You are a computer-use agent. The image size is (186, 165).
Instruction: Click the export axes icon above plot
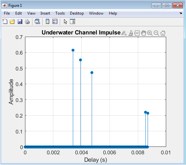click(x=124, y=33)
